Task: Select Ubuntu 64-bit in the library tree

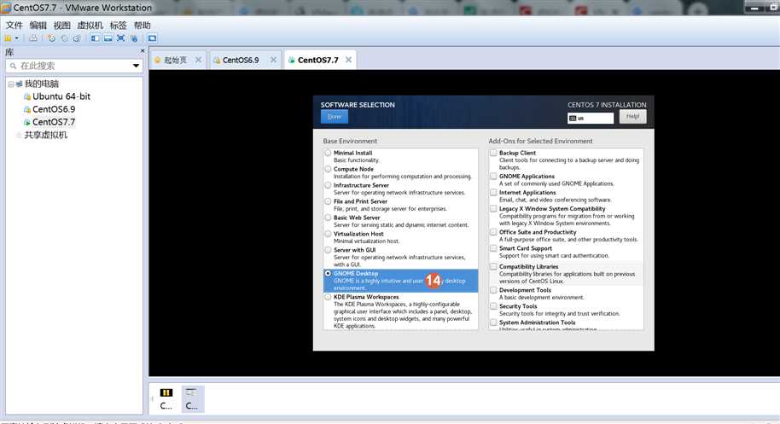Action: coord(61,96)
